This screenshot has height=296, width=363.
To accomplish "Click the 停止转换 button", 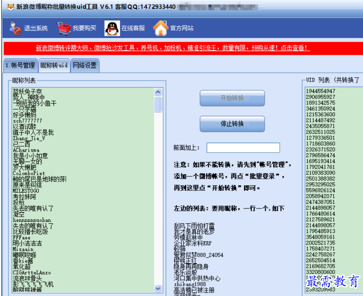I will pyautogui.click(x=232, y=124).
